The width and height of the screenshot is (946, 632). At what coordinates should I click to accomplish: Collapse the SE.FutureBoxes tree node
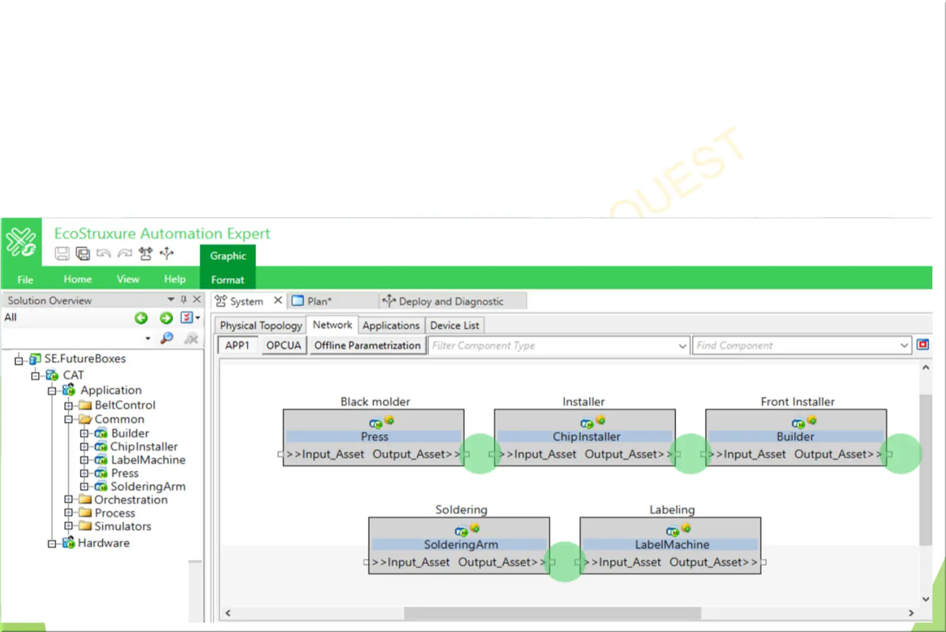point(18,361)
